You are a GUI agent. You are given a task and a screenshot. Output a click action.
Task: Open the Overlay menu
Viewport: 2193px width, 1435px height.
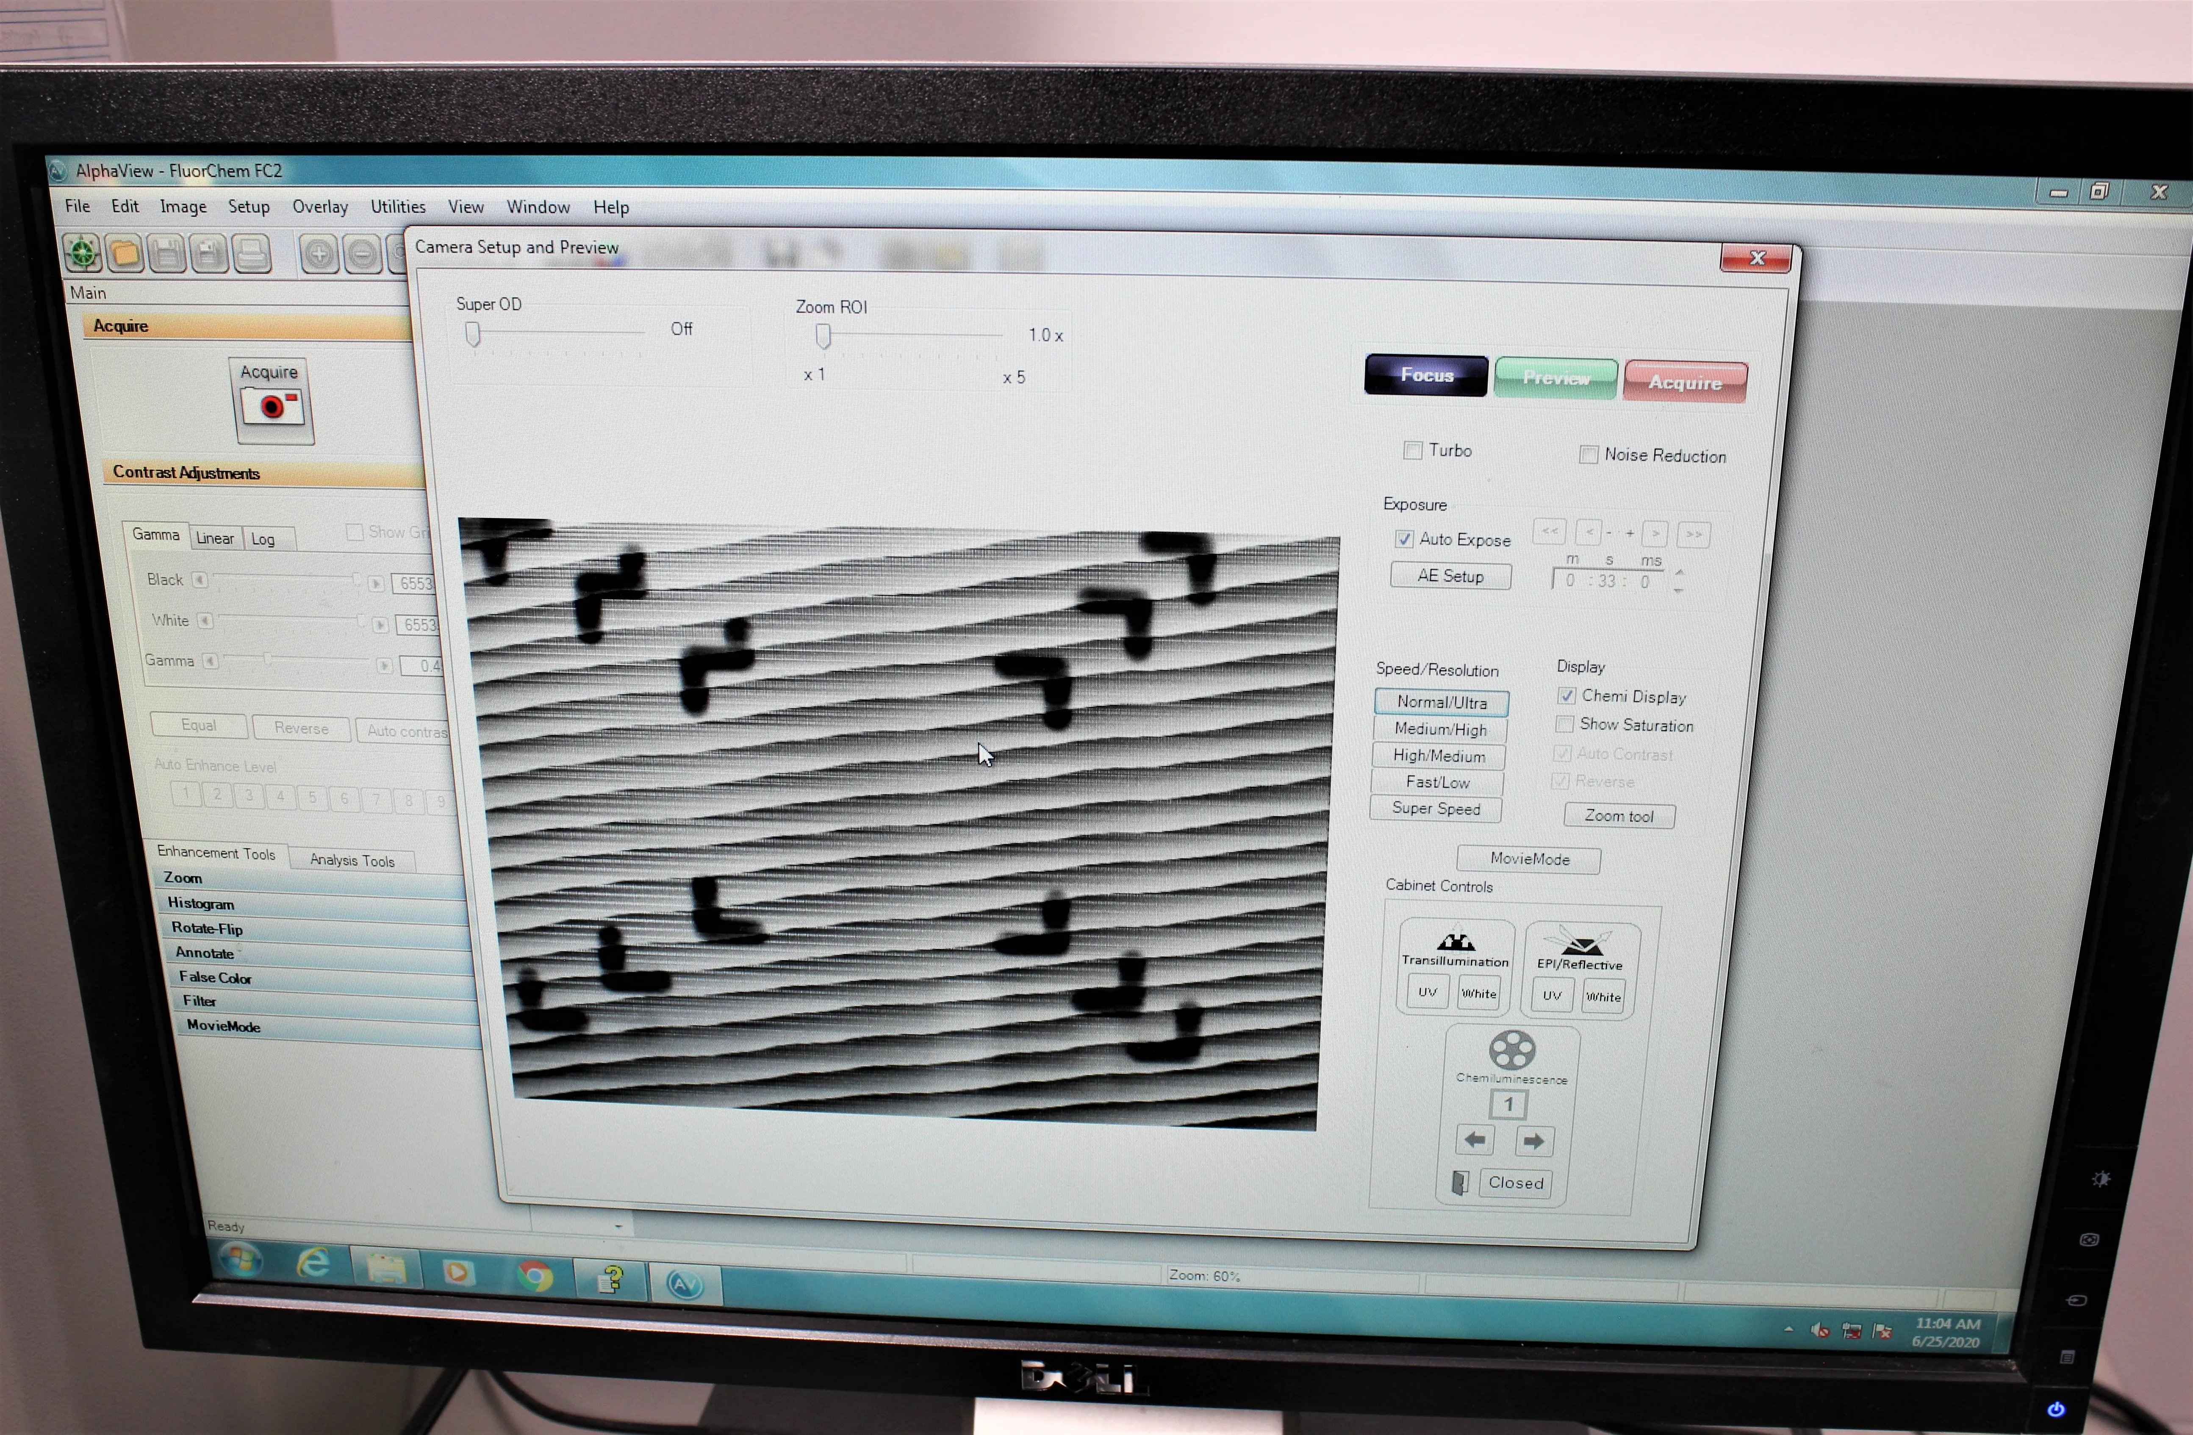(321, 206)
